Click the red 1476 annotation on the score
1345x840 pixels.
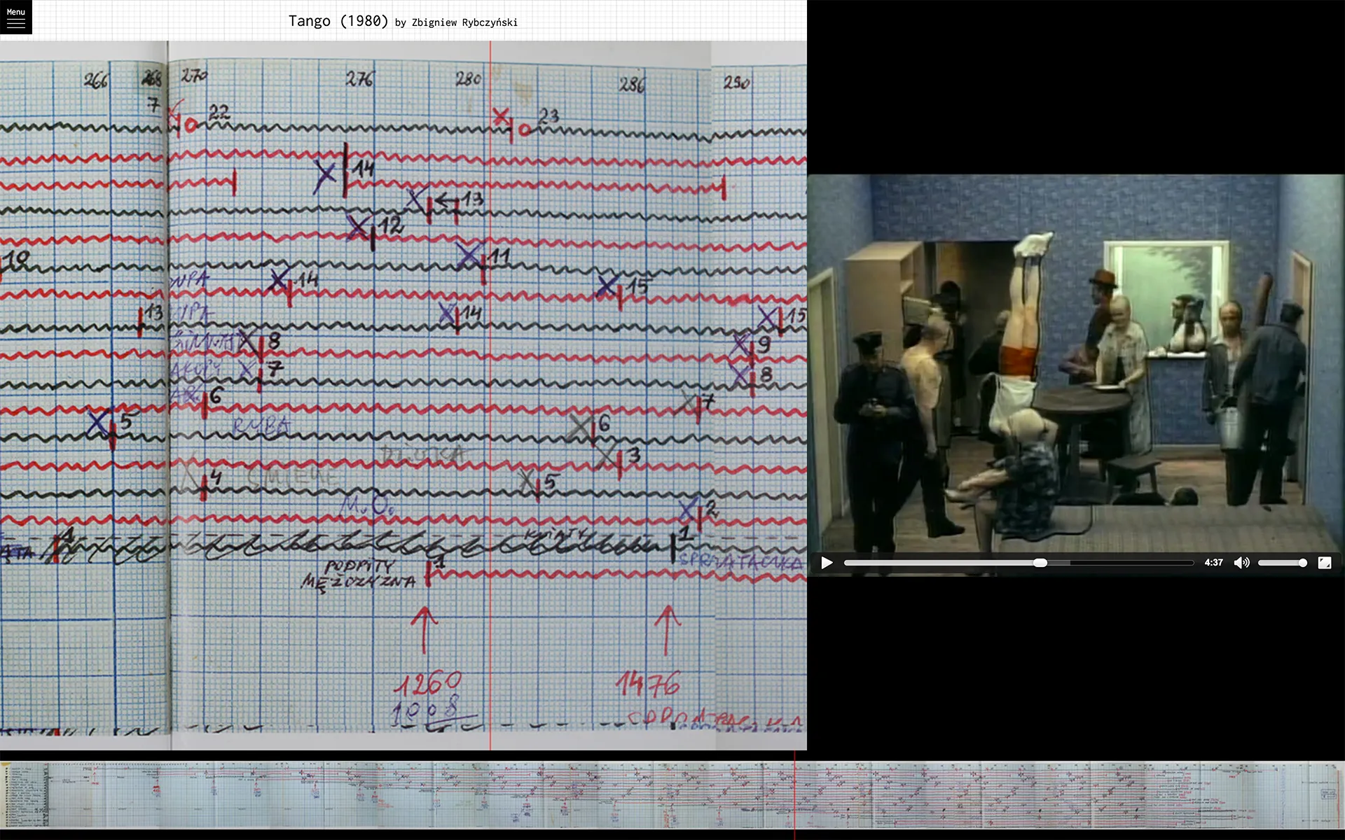648,684
